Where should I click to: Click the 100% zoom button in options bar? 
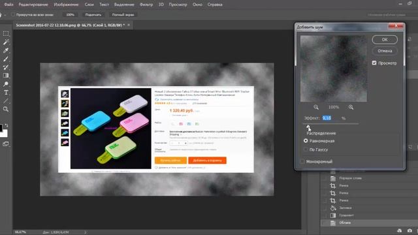point(71,14)
